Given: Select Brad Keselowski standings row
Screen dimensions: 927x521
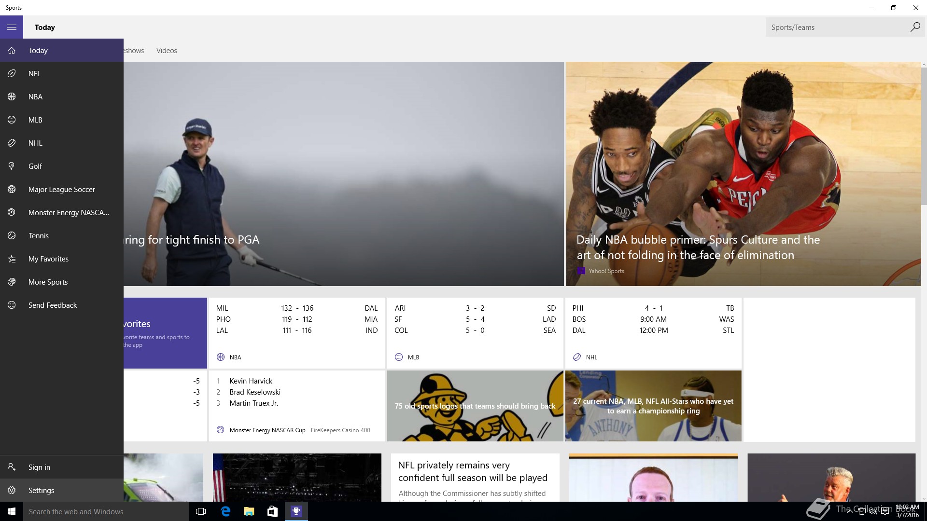Looking at the screenshot, I should click(297, 392).
